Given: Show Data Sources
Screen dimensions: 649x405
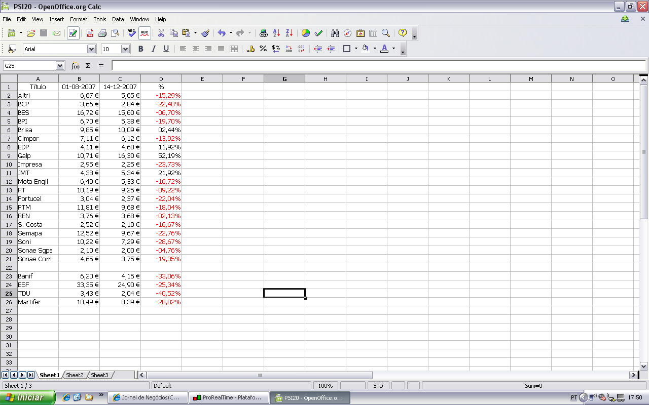Looking at the screenshot, I should coord(373,33).
